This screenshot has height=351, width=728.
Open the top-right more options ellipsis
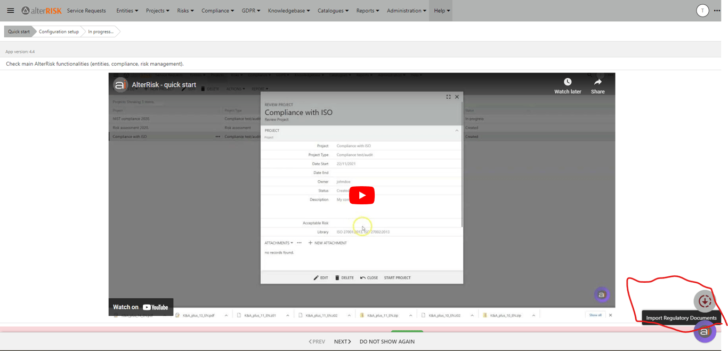tap(717, 11)
